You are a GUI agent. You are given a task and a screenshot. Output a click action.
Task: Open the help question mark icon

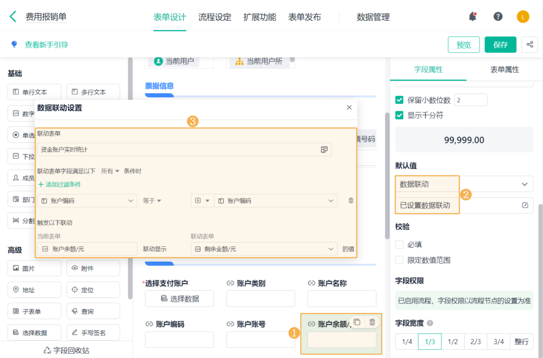498,17
